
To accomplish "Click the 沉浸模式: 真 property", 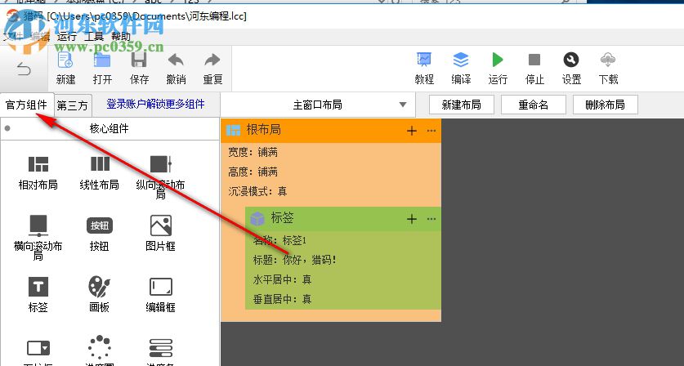I will pos(257,191).
